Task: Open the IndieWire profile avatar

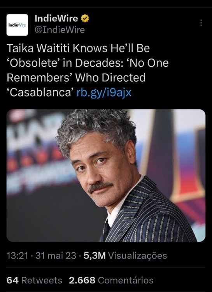Action: [x=17, y=25]
